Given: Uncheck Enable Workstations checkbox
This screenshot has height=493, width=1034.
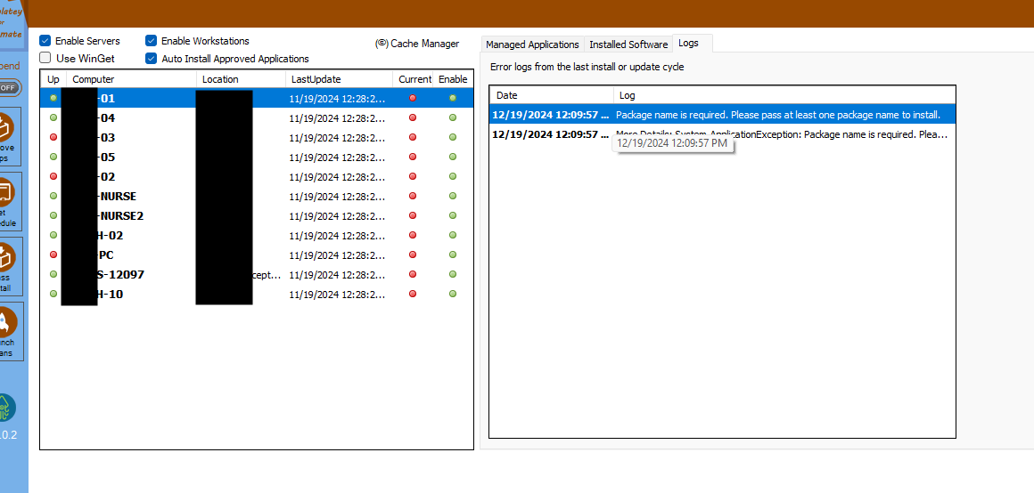Looking at the screenshot, I should tap(152, 41).
